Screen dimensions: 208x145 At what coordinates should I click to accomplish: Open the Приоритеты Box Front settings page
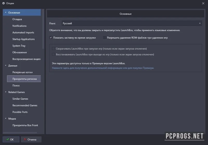25,125
